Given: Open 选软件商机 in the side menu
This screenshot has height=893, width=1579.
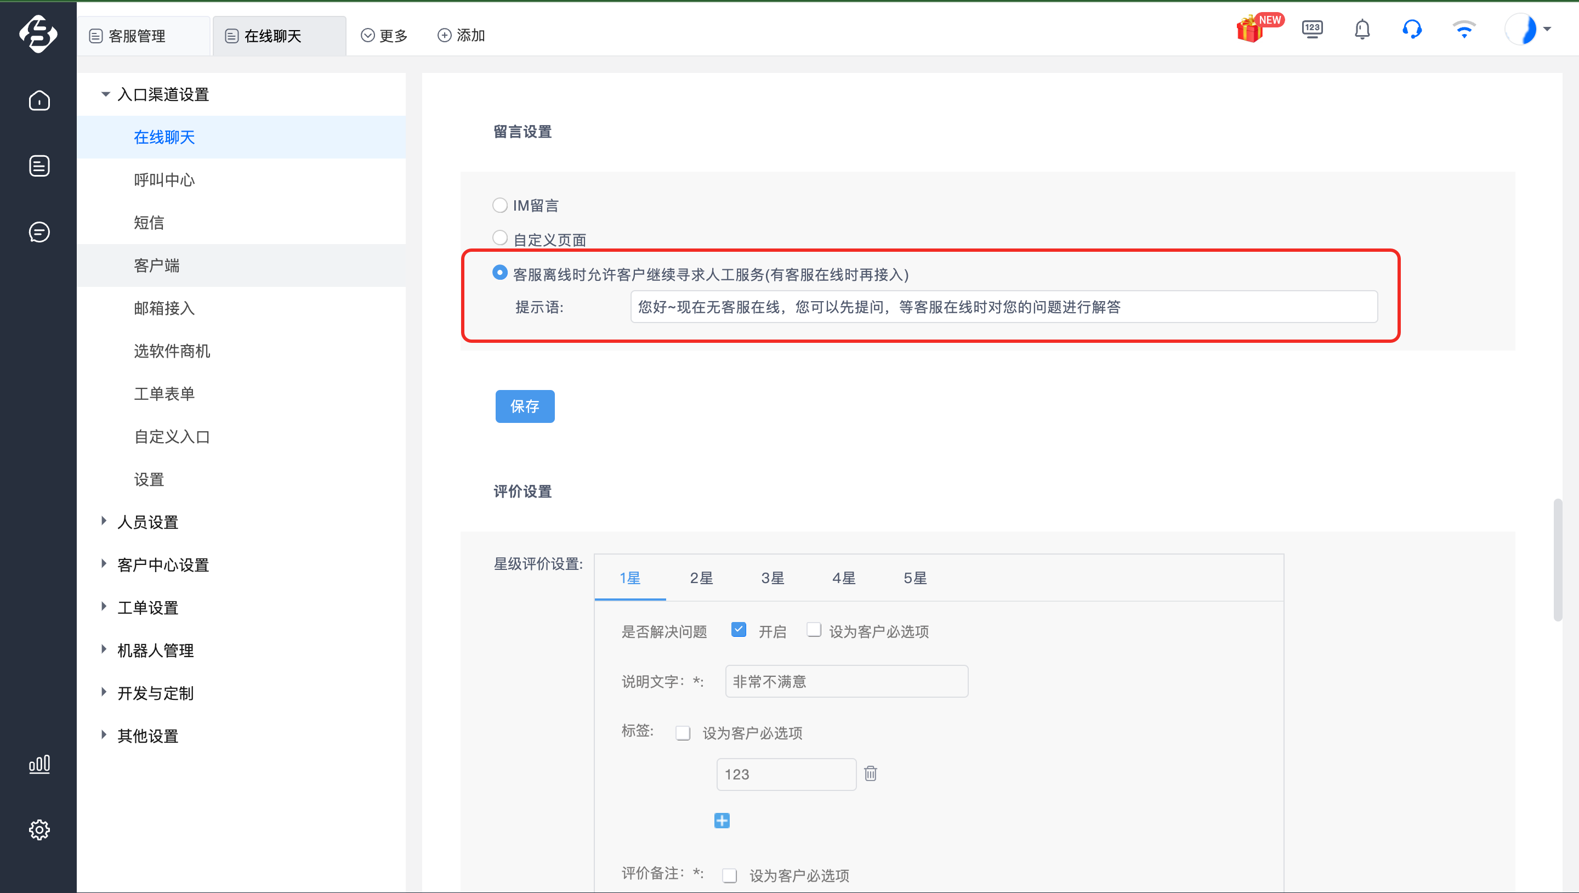Looking at the screenshot, I should pyautogui.click(x=241, y=351).
